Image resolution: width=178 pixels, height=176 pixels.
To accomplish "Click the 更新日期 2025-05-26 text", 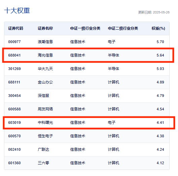I will coord(154,12).
